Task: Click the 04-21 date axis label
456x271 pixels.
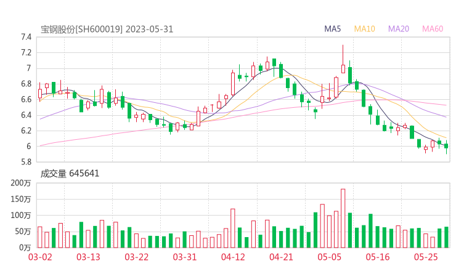Action: tap(281, 257)
